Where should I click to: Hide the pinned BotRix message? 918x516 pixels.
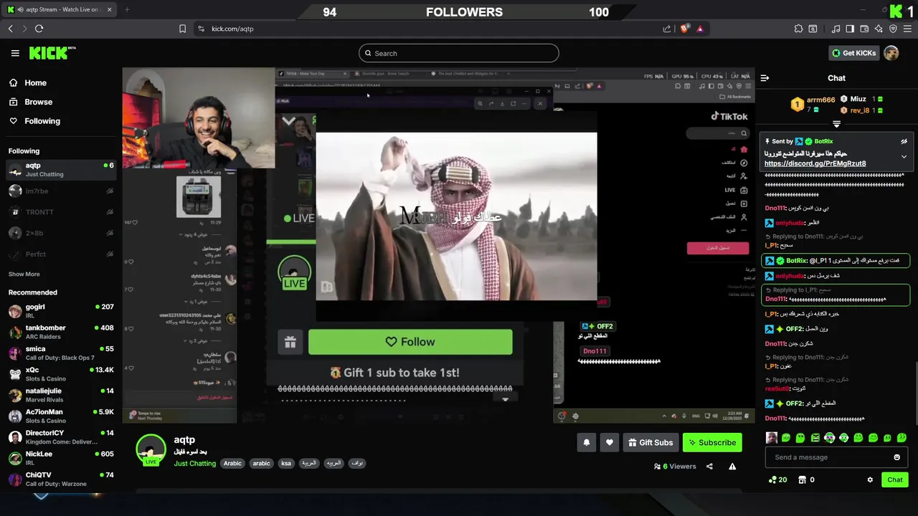pyautogui.click(x=904, y=141)
